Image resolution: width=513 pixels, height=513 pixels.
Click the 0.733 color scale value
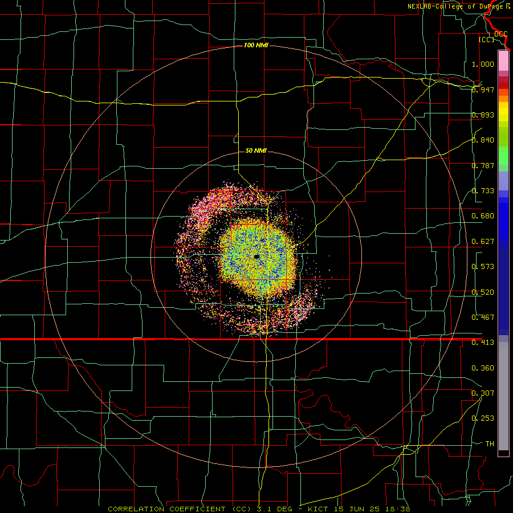pos(483,191)
